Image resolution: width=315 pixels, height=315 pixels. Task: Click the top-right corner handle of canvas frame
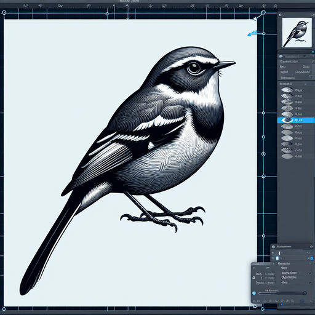[x=263, y=13]
